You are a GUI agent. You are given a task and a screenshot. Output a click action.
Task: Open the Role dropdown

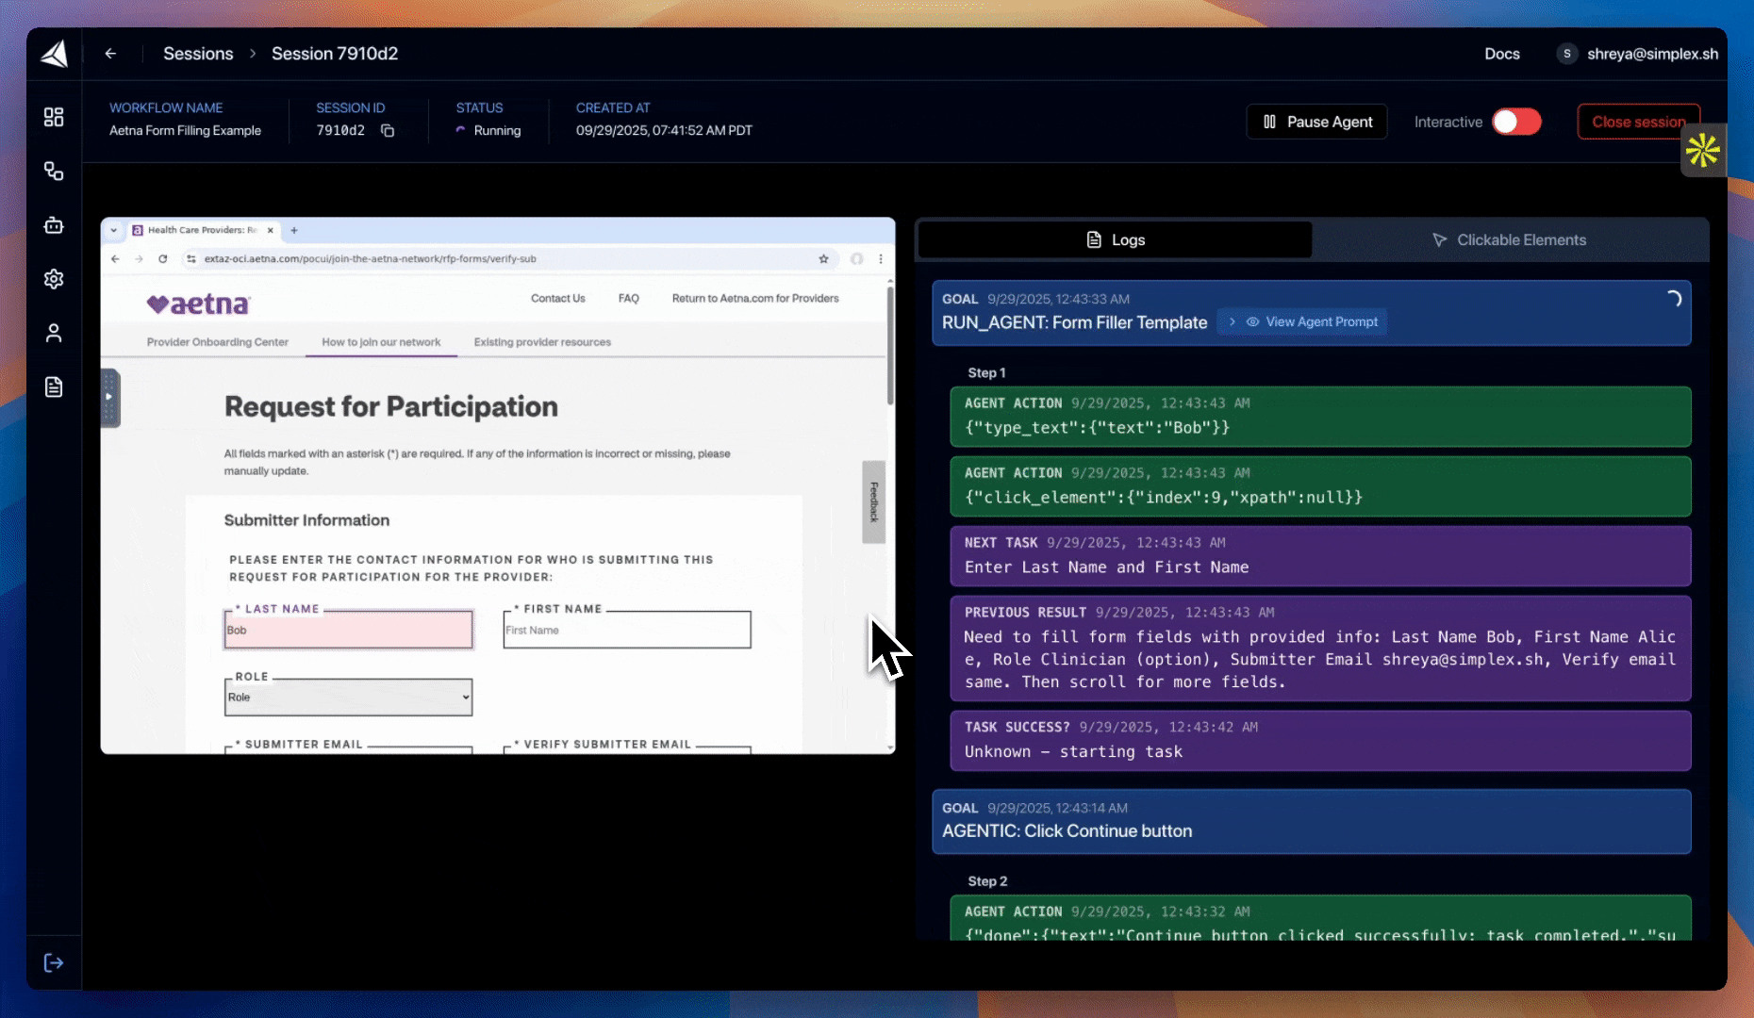point(348,698)
